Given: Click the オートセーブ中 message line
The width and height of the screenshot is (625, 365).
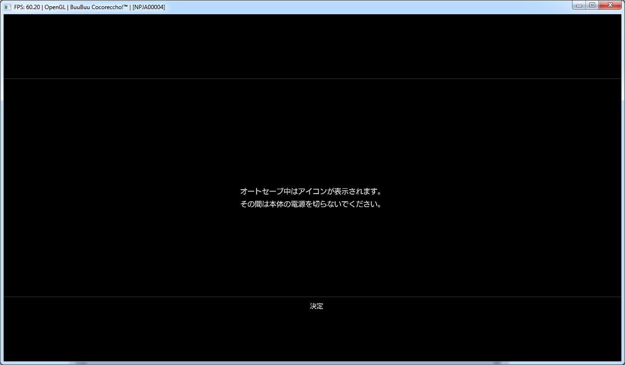Looking at the screenshot, I should tap(311, 192).
